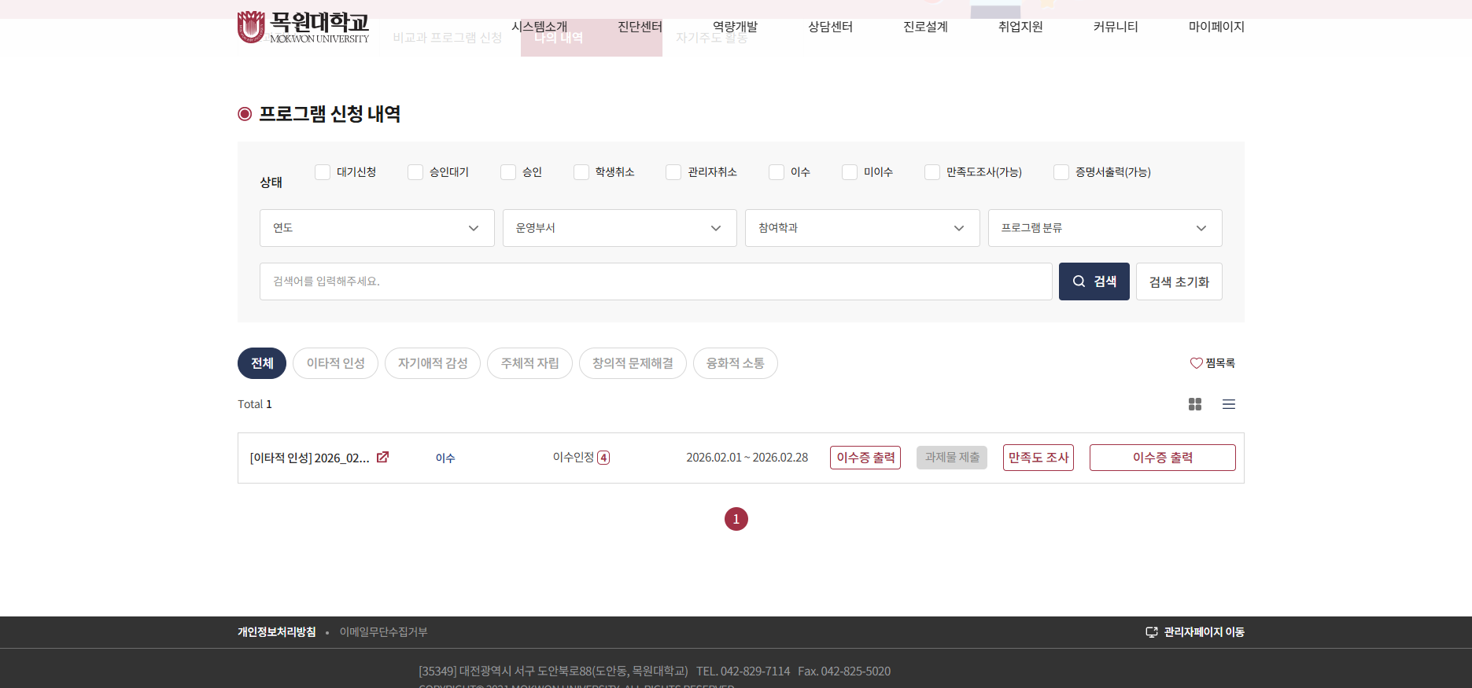Focus the search keyword input field
The height and width of the screenshot is (688, 1472).
(x=655, y=281)
